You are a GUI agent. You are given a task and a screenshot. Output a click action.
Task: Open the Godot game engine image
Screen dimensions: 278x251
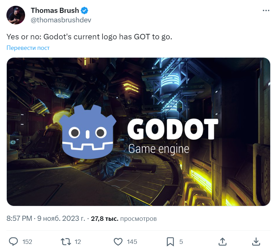tap(138, 132)
